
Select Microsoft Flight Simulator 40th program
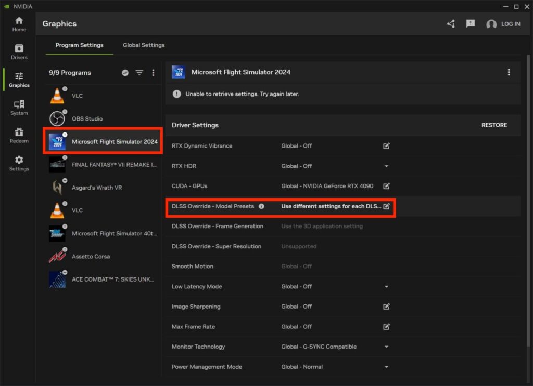[103, 233]
